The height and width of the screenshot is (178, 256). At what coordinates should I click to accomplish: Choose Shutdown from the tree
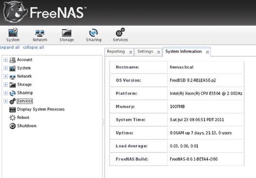pyautogui.click(x=27, y=126)
